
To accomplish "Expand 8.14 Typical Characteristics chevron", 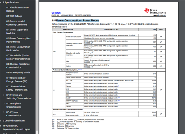I will click(4, 112).
